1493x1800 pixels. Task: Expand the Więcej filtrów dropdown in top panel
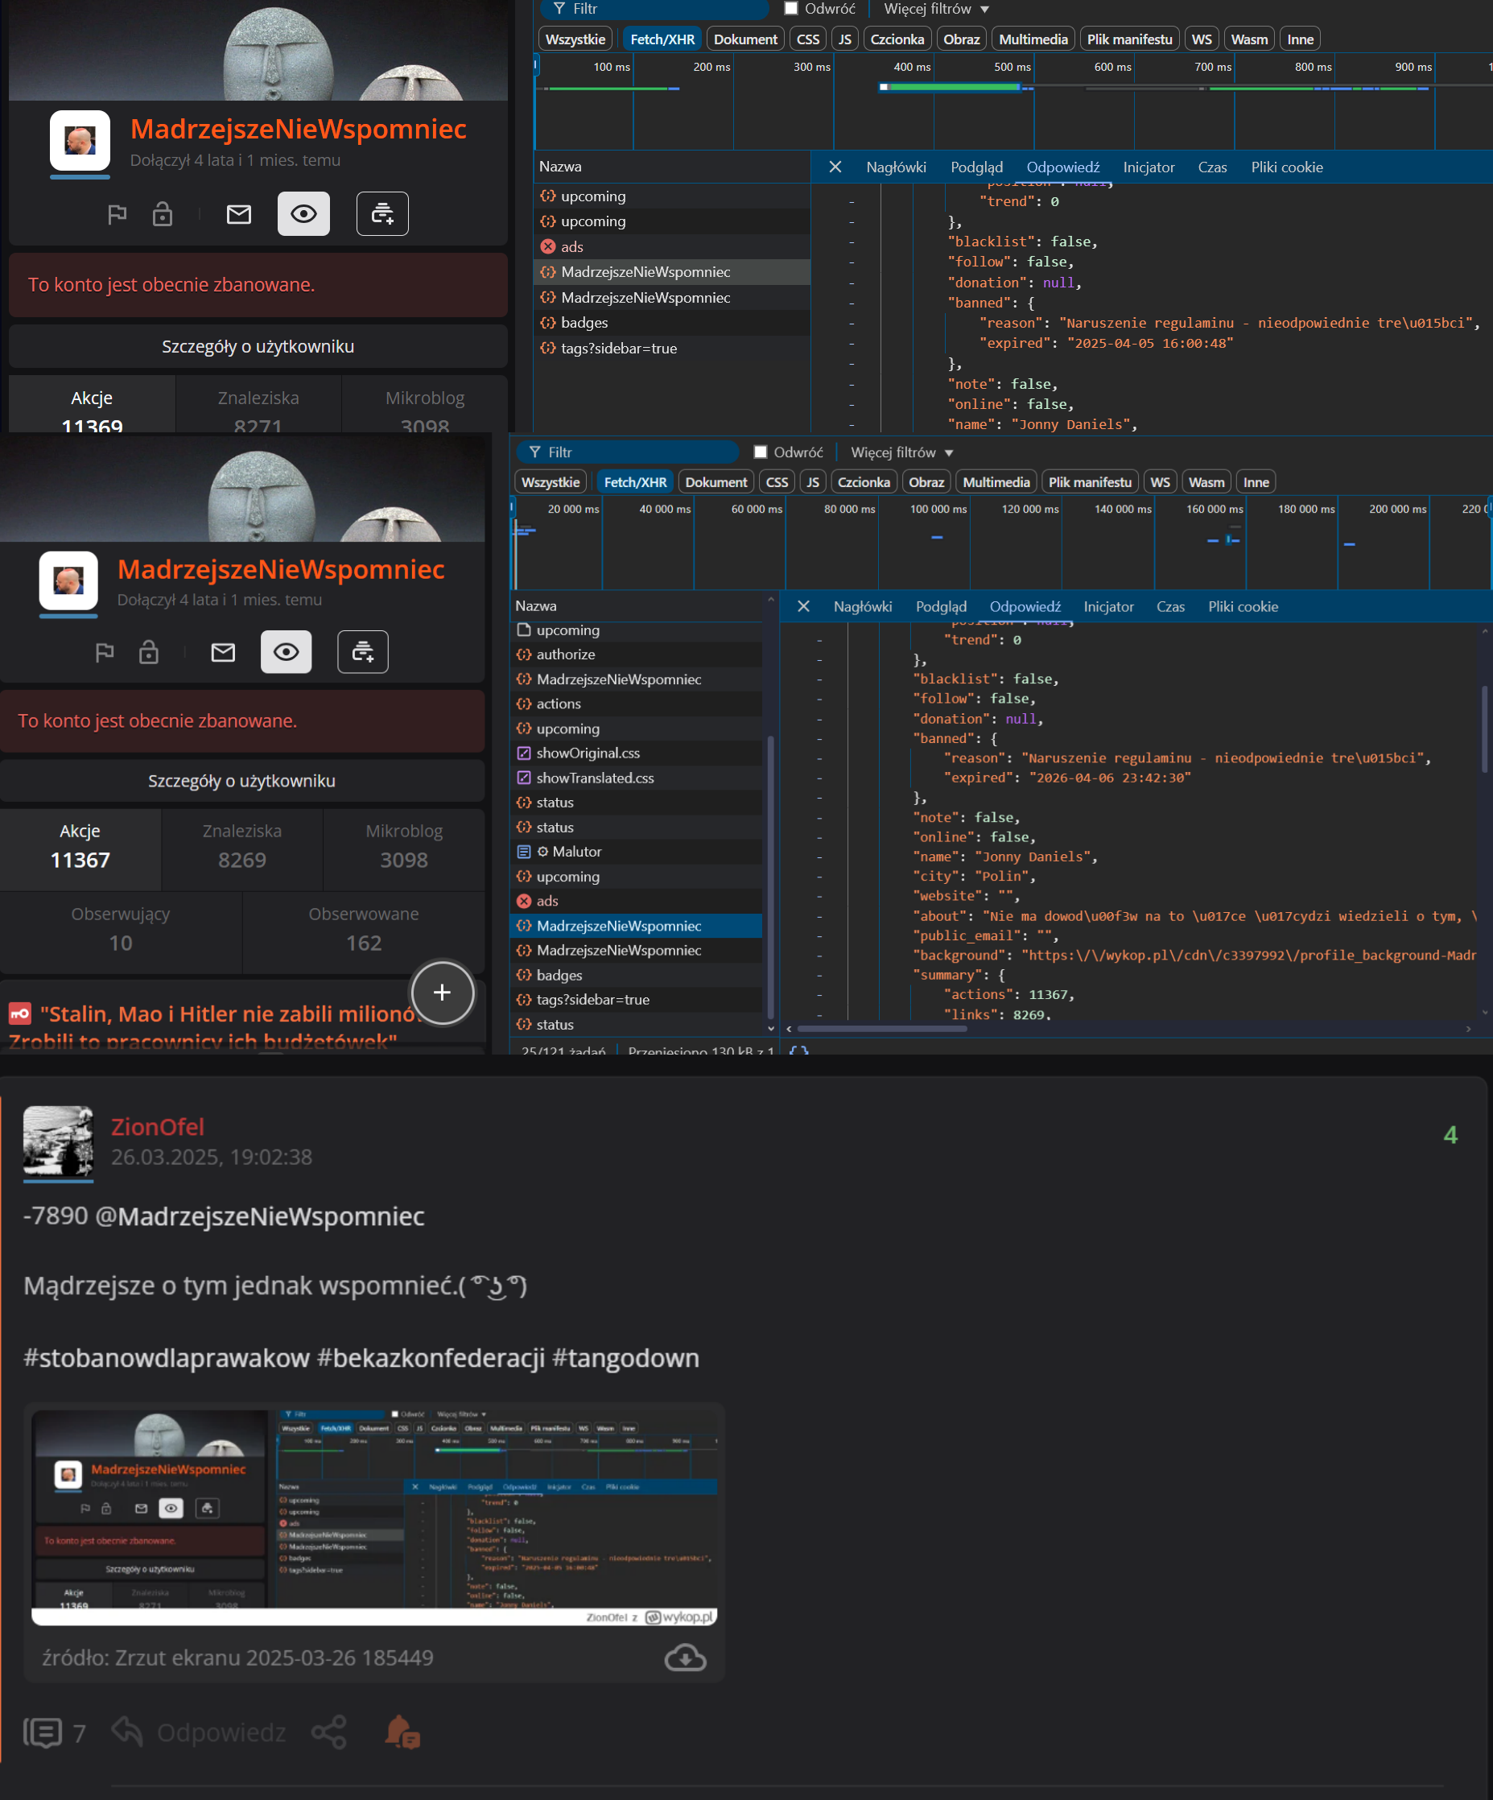[936, 9]
